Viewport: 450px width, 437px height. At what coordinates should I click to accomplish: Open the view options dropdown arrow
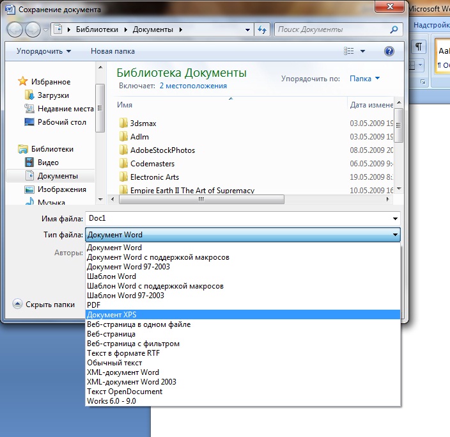[363, 51]
